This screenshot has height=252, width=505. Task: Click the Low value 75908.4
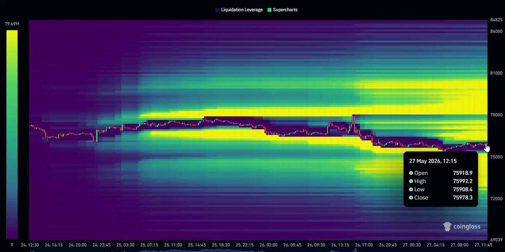pyautogui.click(x=463, y=189)
